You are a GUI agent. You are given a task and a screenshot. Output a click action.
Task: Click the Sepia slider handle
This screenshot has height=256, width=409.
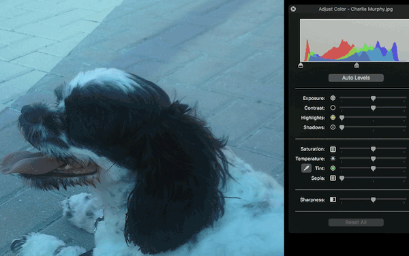(342, 178)
